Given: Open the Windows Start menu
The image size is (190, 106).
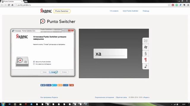Looking at the screenshot, I should coord(3,104).
